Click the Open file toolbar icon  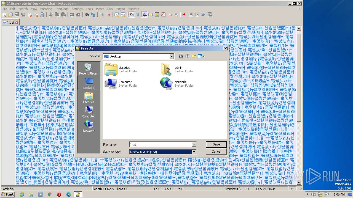pos(10,15)
